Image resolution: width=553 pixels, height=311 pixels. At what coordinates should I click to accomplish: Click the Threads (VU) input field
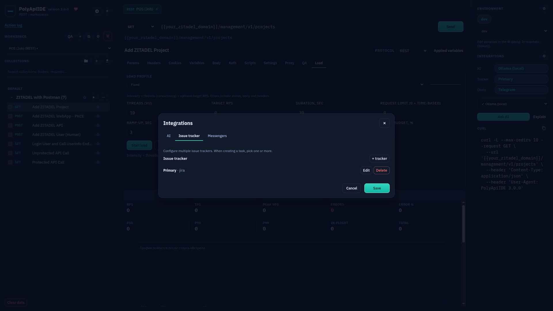168,113
